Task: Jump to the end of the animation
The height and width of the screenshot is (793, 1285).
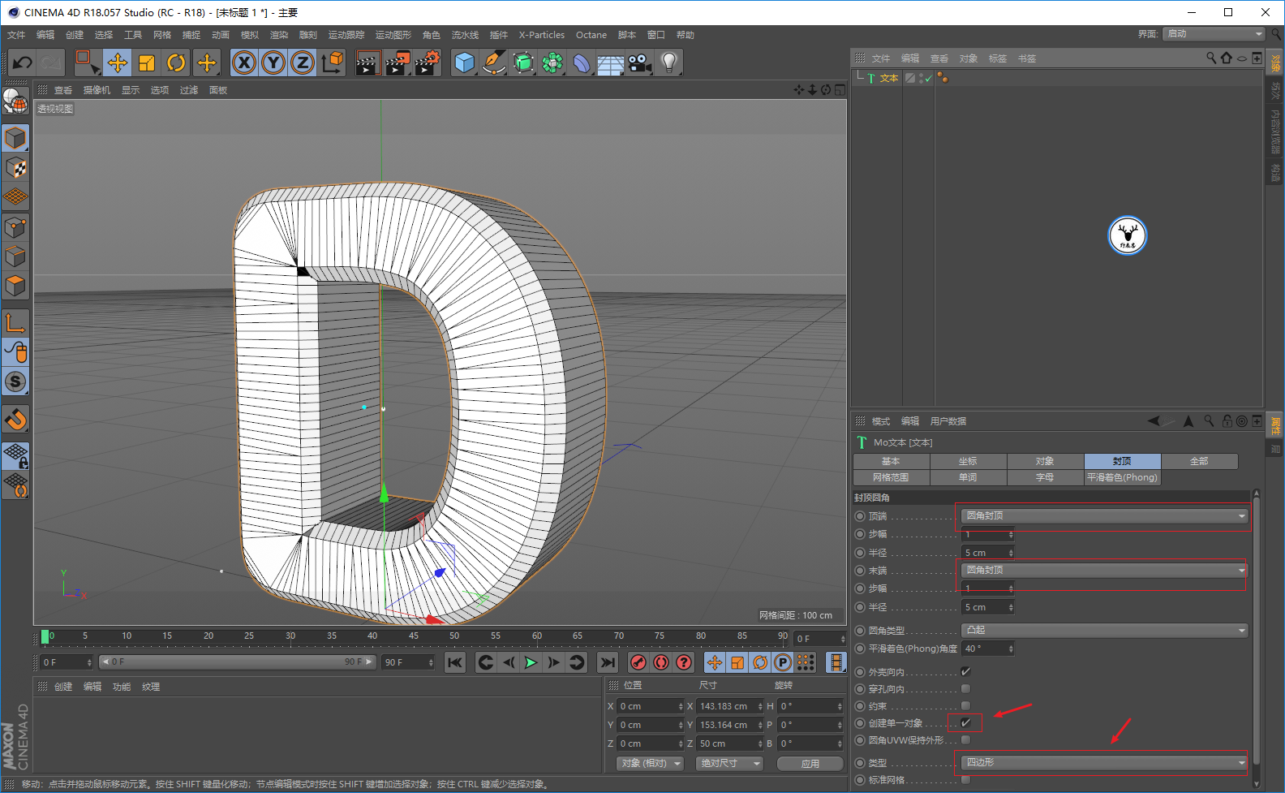Action: pos(608,662)
